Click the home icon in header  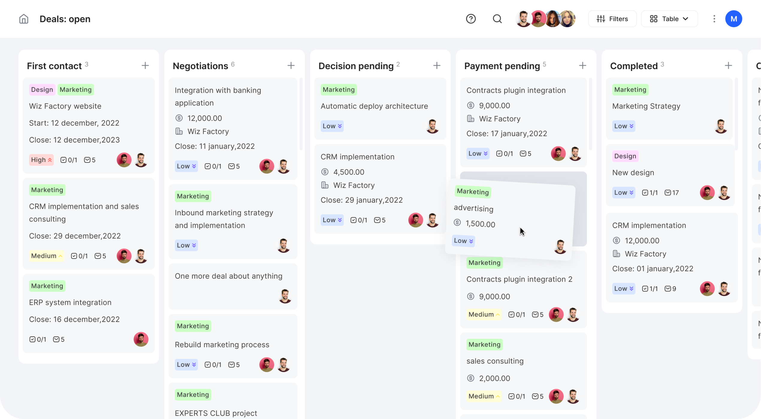coord(24,19)
